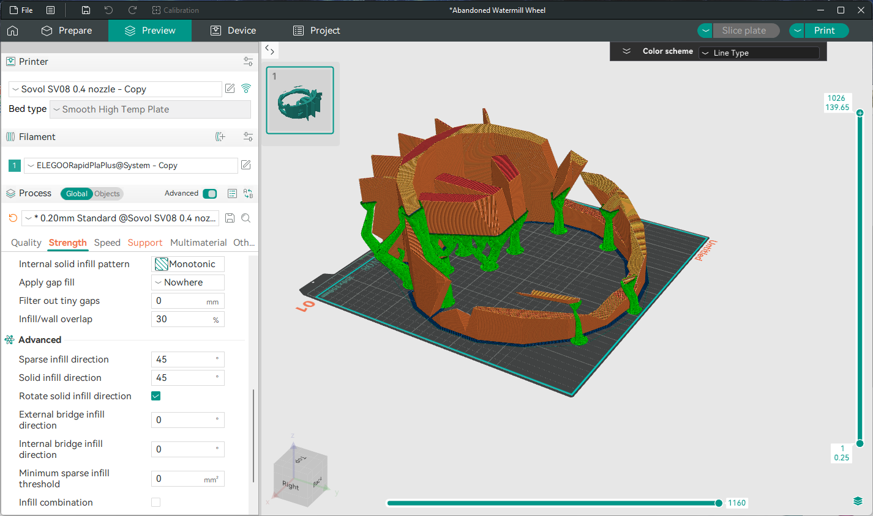Expand the Print dropdown arrow
The image size is (873, 516).
click(797, 31)
